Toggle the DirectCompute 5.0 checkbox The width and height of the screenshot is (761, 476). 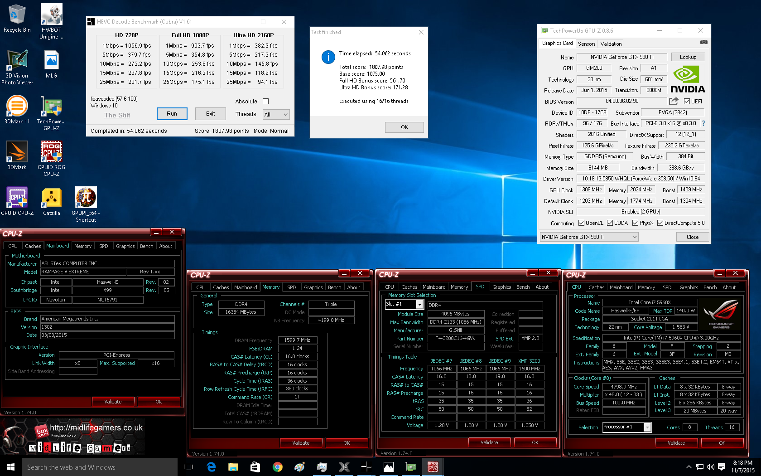[x=660, y=223]
